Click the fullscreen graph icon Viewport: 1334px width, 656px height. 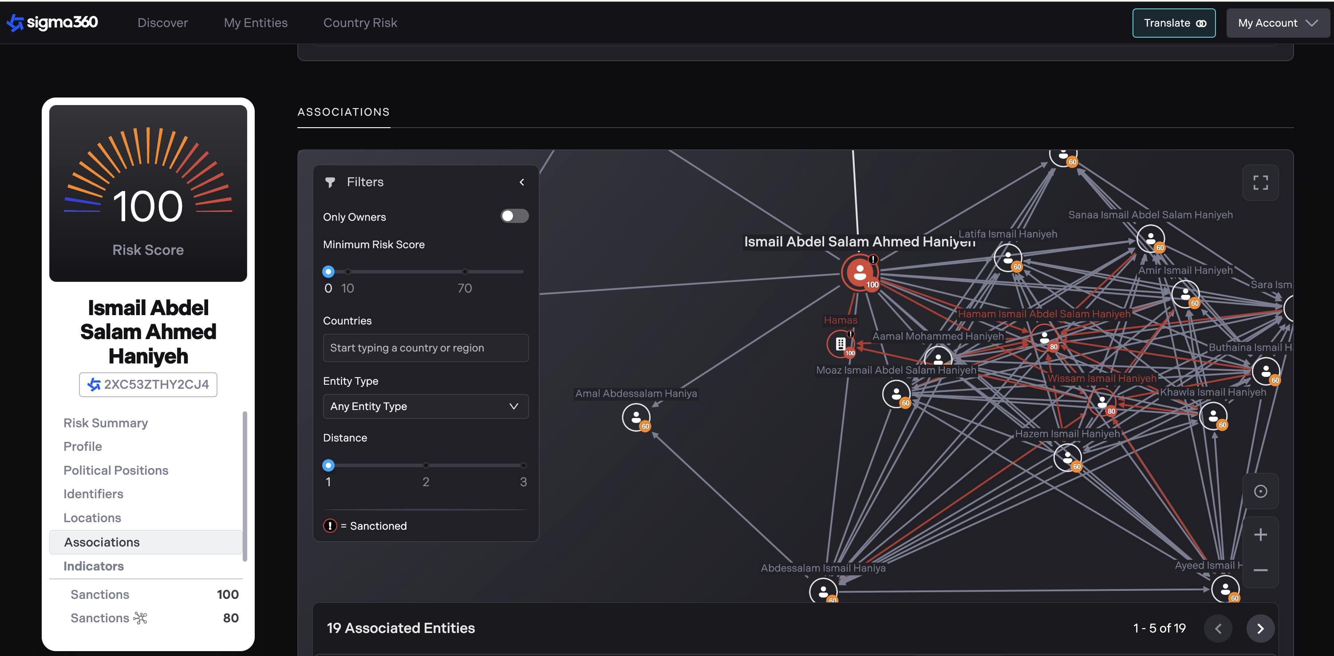pyautogui.click(x=1260, y=183)
